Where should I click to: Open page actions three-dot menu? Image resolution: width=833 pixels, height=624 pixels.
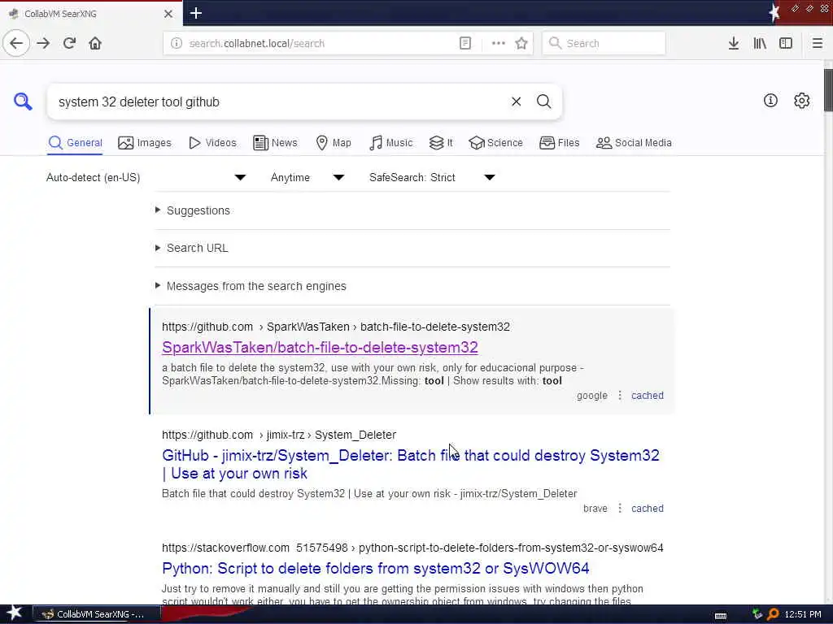pyautogui.click(x=499, y=43)
